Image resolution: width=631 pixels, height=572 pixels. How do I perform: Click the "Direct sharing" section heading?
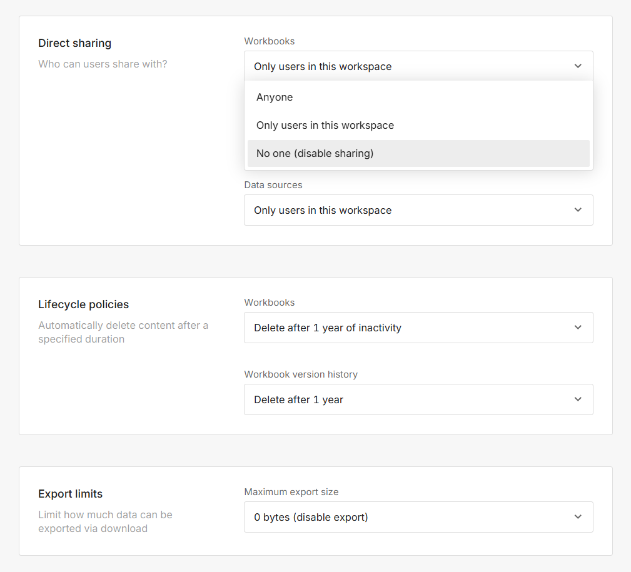[x=74, y=43]
